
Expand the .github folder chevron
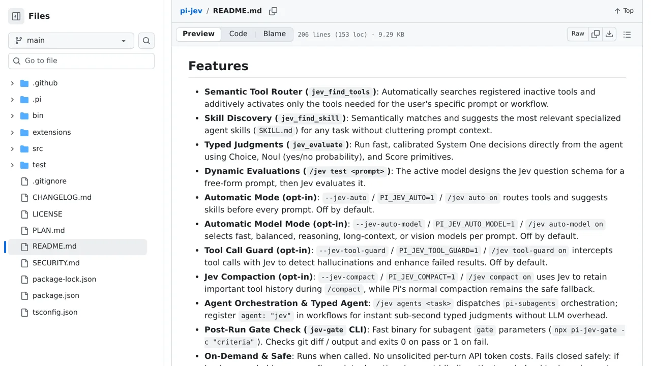tap(12, 83)
